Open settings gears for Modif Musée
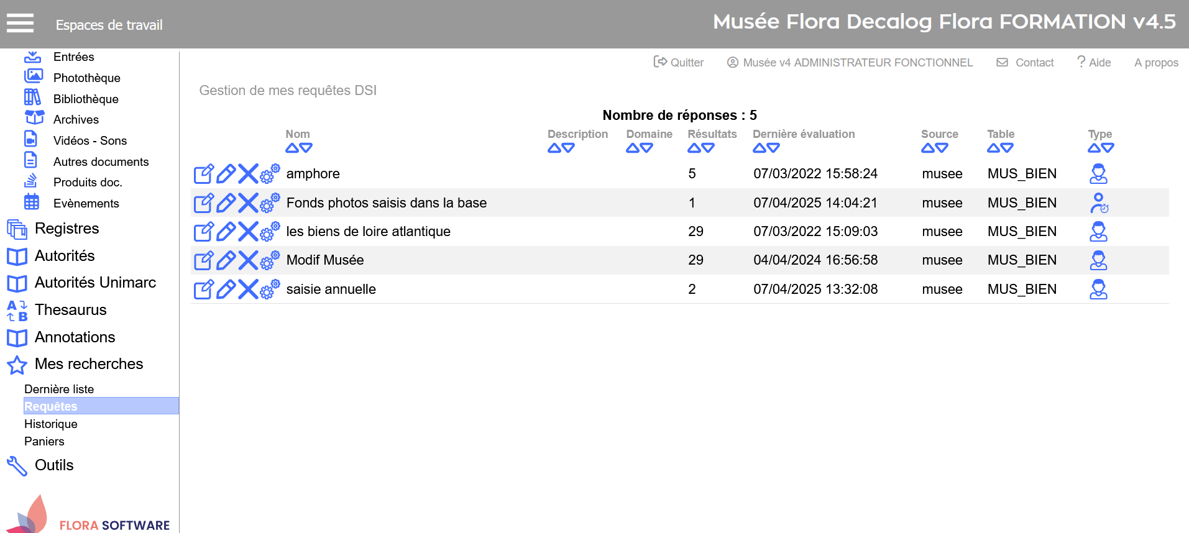The image size is (1189, 533). tap(270, 260)
